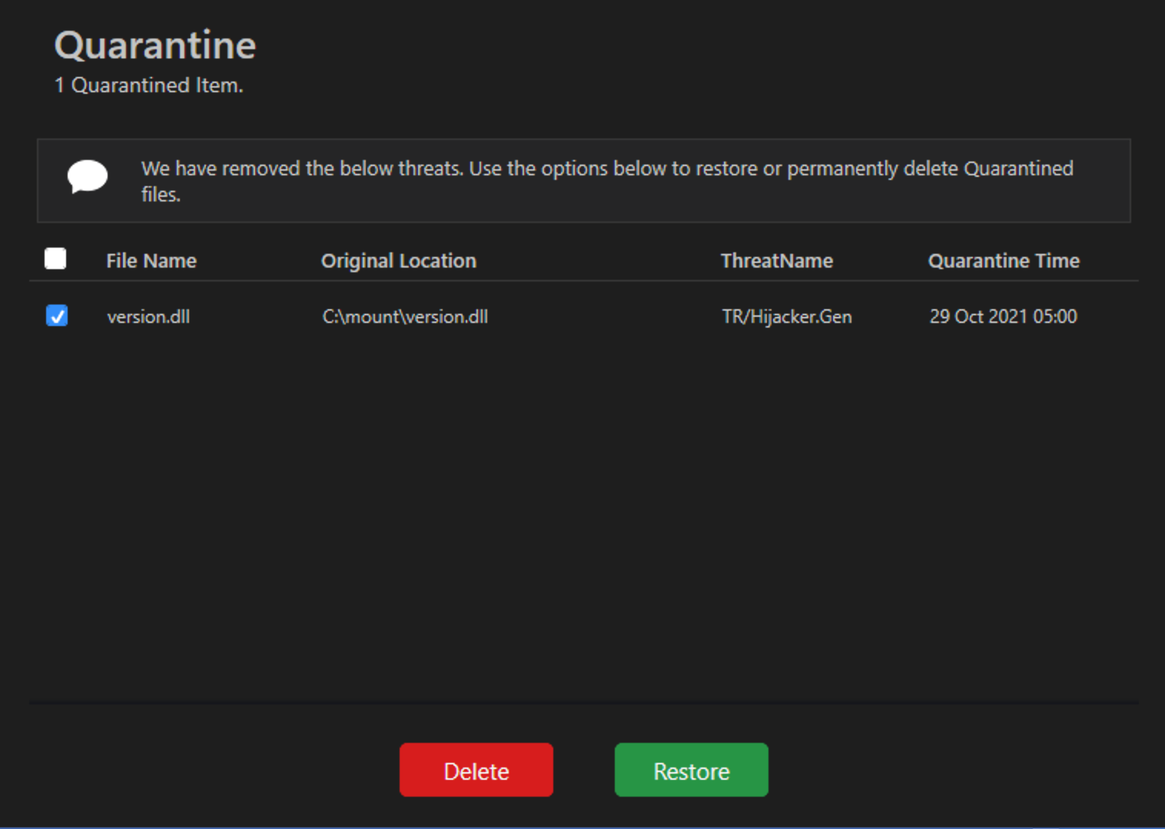Click the 'We have removed the below threats' message
This screenshot has width=1165, height=829.
pyautogui.click(x=607, y=181)
